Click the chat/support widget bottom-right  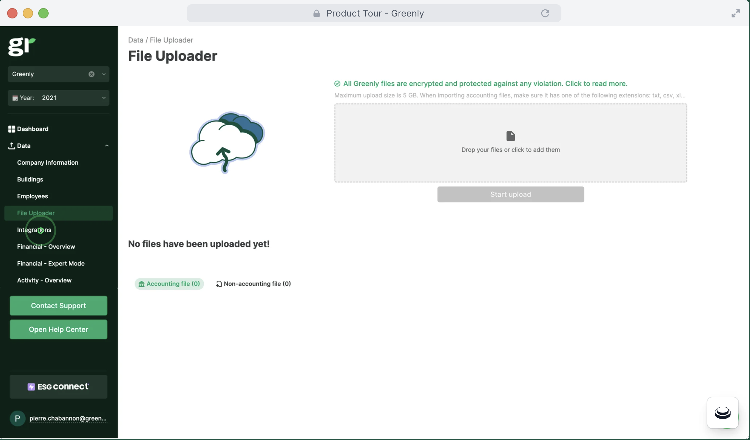(723, 412)
